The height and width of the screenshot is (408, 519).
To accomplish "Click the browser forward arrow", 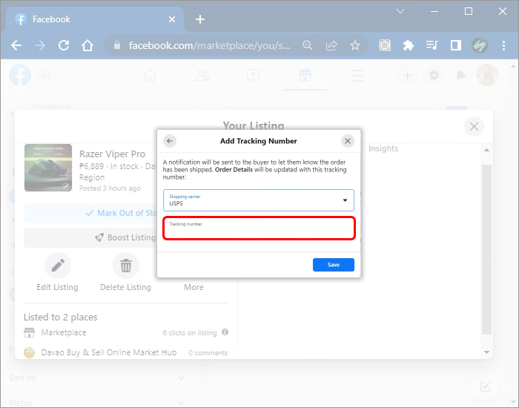I will pyautogui.click(x=40, y=45).
